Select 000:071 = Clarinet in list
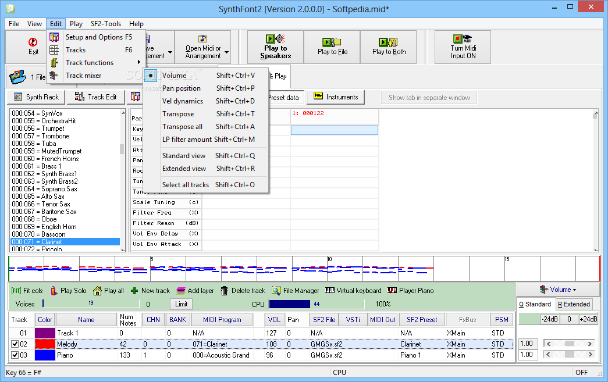This screenshot has height=382, width=608. point(65,242)
